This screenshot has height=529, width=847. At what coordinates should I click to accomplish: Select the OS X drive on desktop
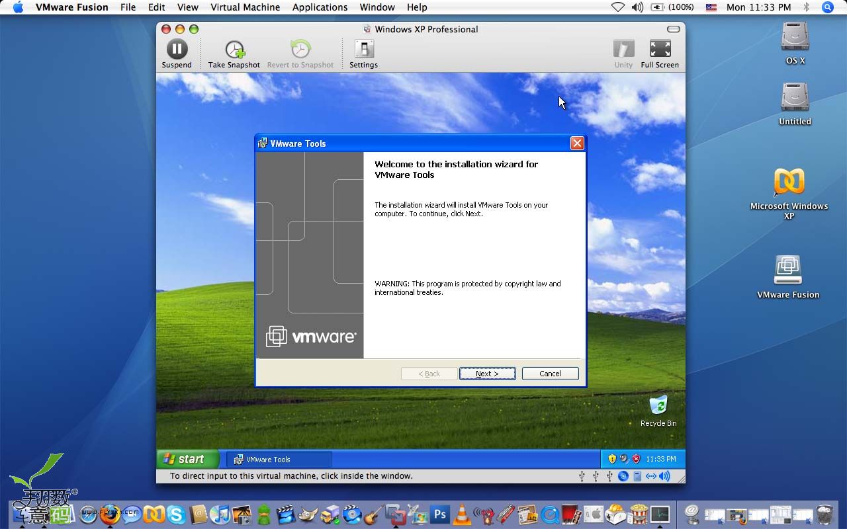(795, 42)
